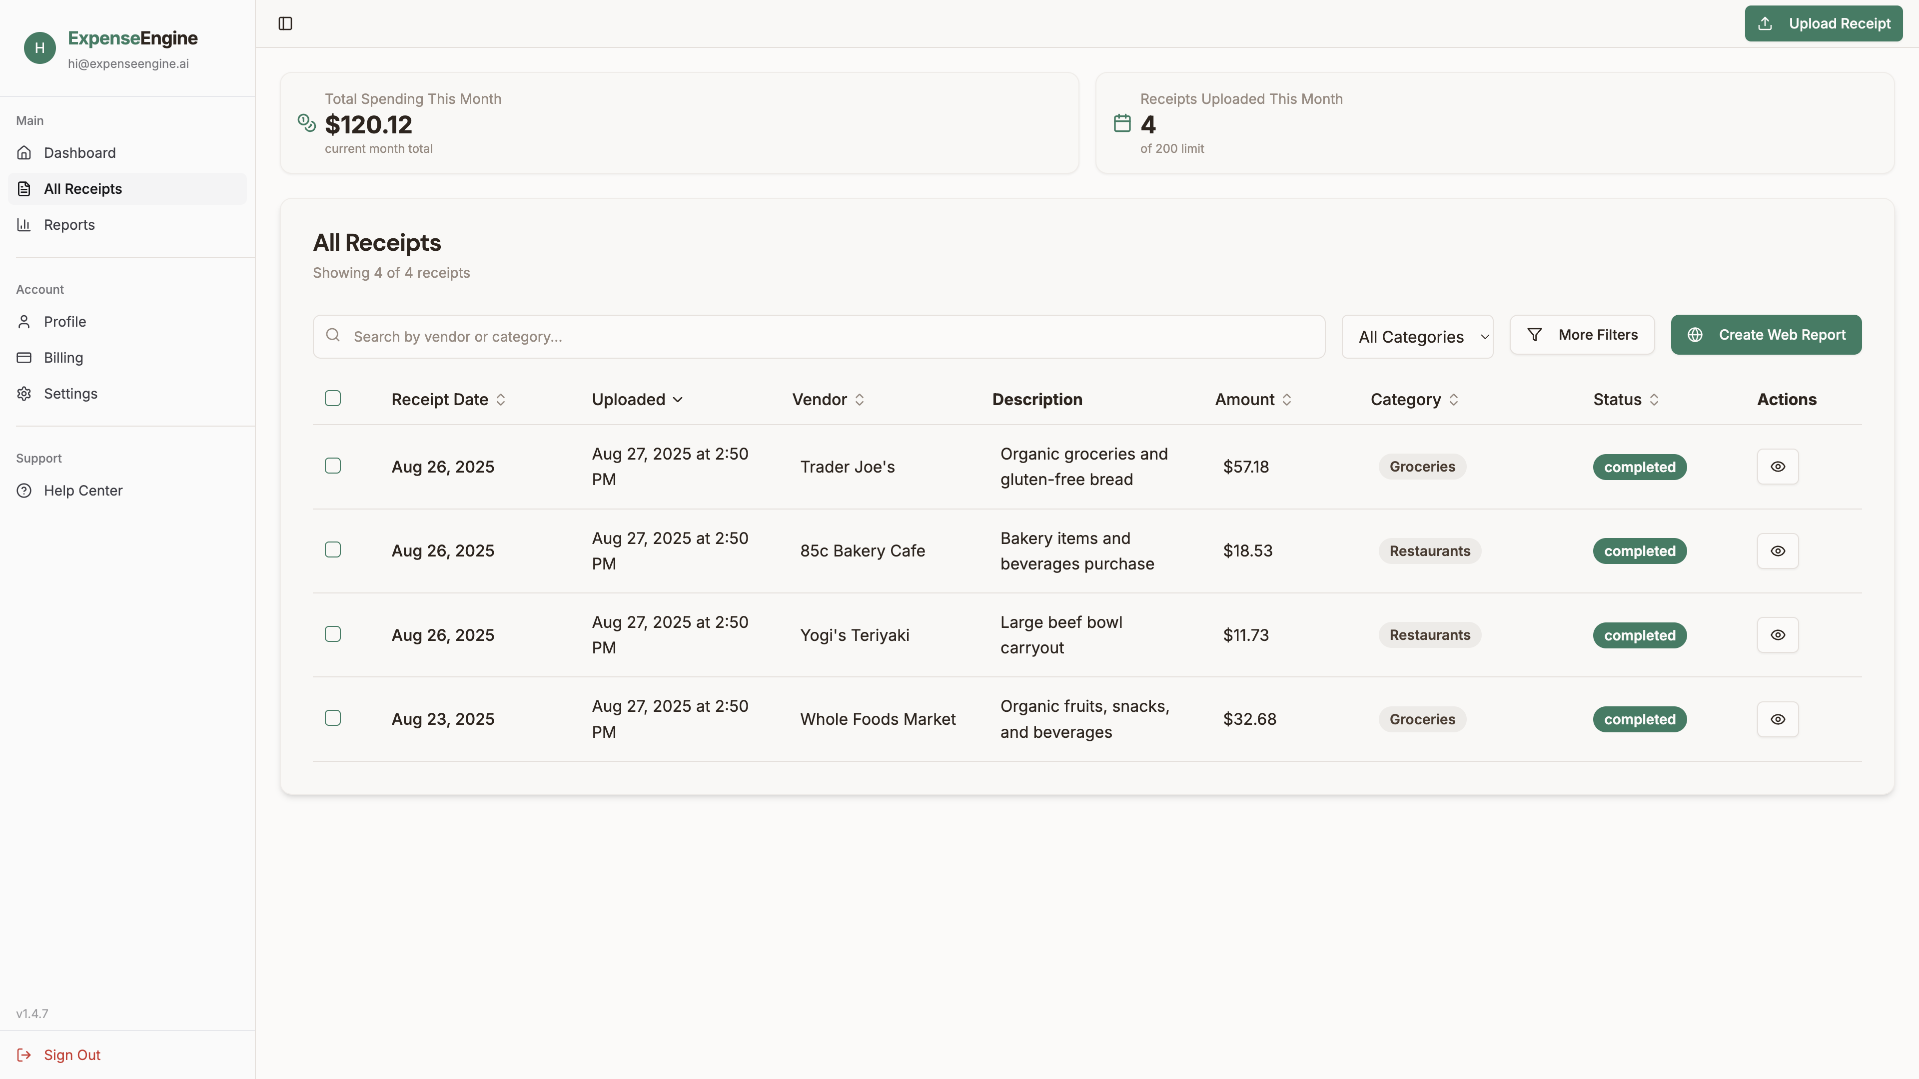
Task: Click the Profile person icon
Action: coord(24,321)
